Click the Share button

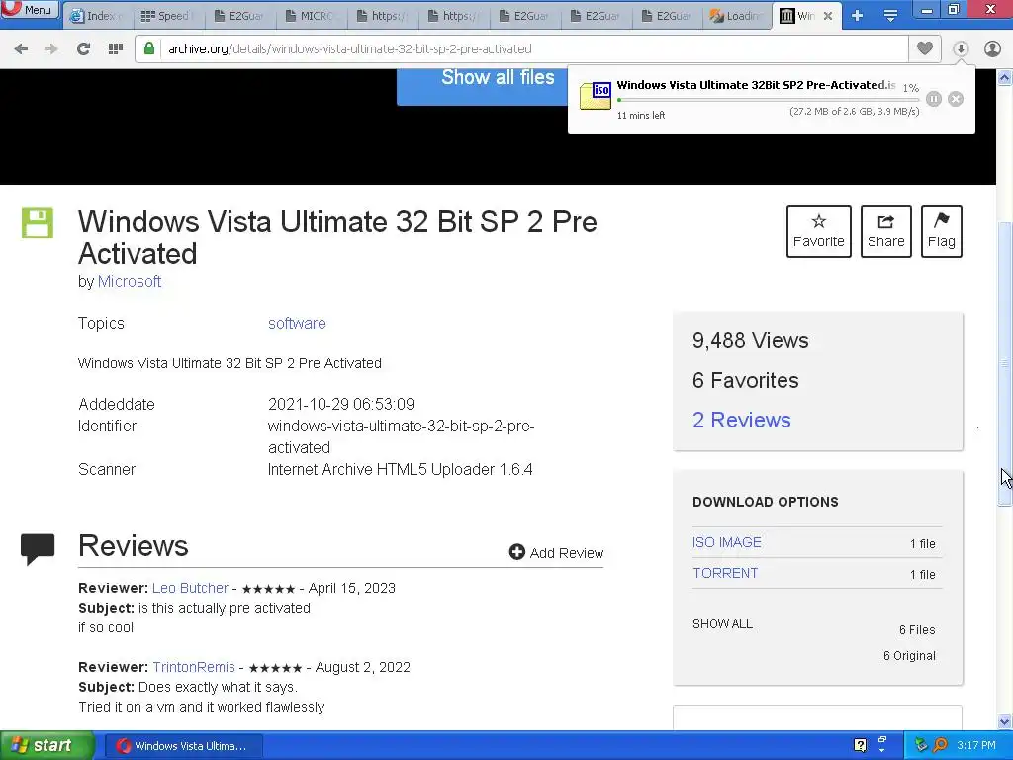[x=885, y=232]
